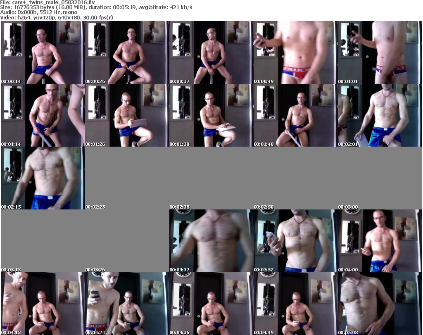Click the thumbnail at 00:01:38
This screenshot has height=335, width=423.
click(x=211, y=115)
